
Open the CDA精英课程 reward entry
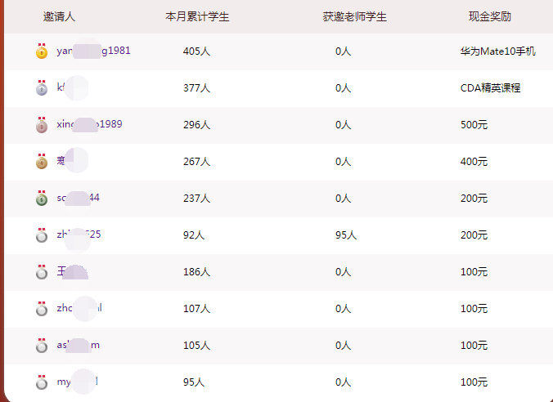(x=490, y=88)
